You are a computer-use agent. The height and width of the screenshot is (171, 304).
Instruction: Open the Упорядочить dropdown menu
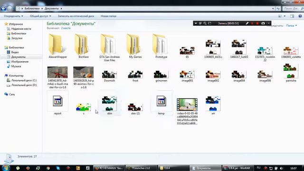pyautogui.click(x=13, y=16)
